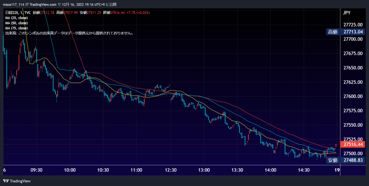Click the current price label 27516.44
369x186 pixels.
(x=353, y=144)
